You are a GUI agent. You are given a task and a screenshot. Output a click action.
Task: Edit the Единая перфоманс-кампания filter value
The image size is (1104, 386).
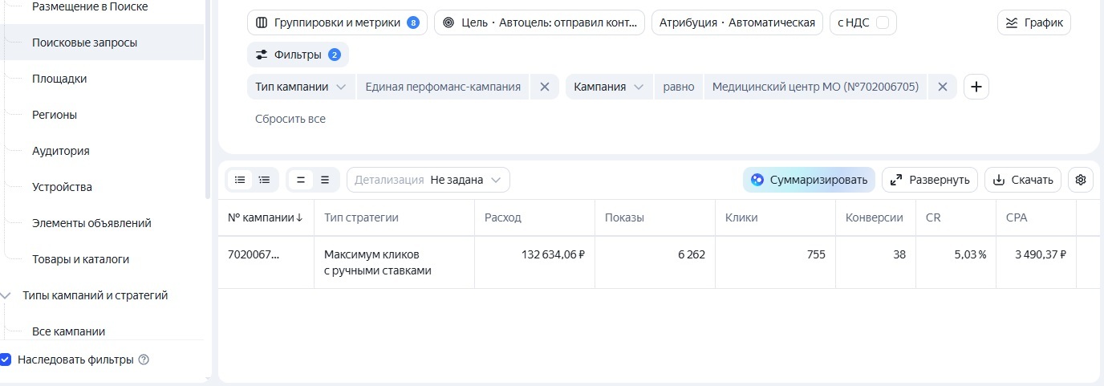pos(443,87)
